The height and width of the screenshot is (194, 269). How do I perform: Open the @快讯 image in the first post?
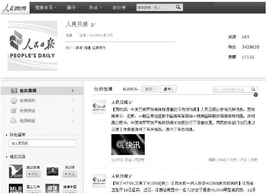[128, 145]
